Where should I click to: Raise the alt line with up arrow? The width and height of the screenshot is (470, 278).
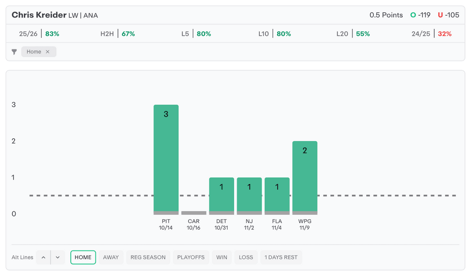[x=43, y=257]
